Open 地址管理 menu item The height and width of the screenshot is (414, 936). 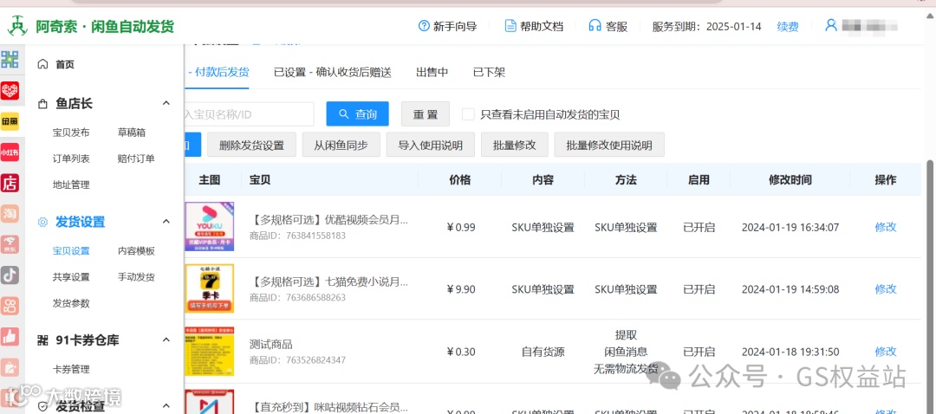(x=71, y=185)
